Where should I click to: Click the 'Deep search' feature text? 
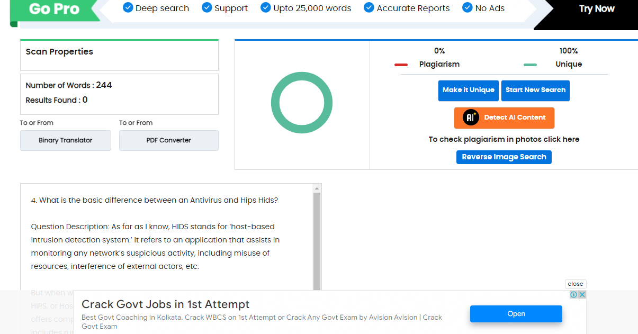(162, 8)
